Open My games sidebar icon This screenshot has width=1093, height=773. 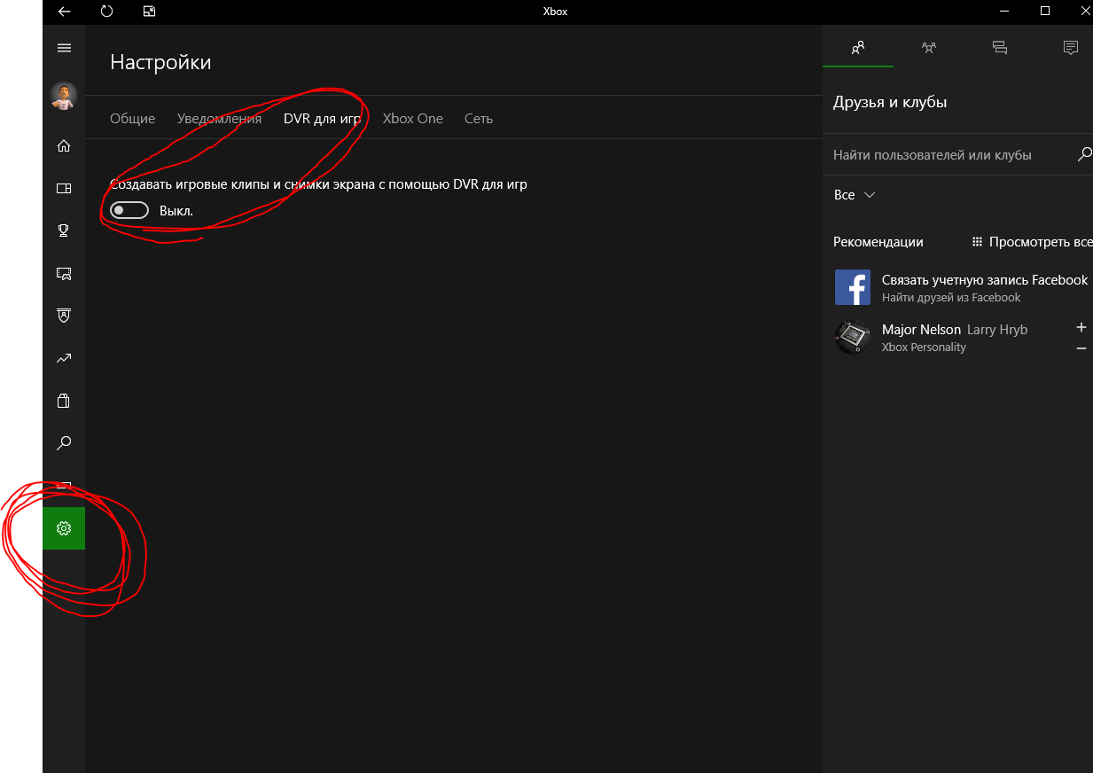point(64,188)
